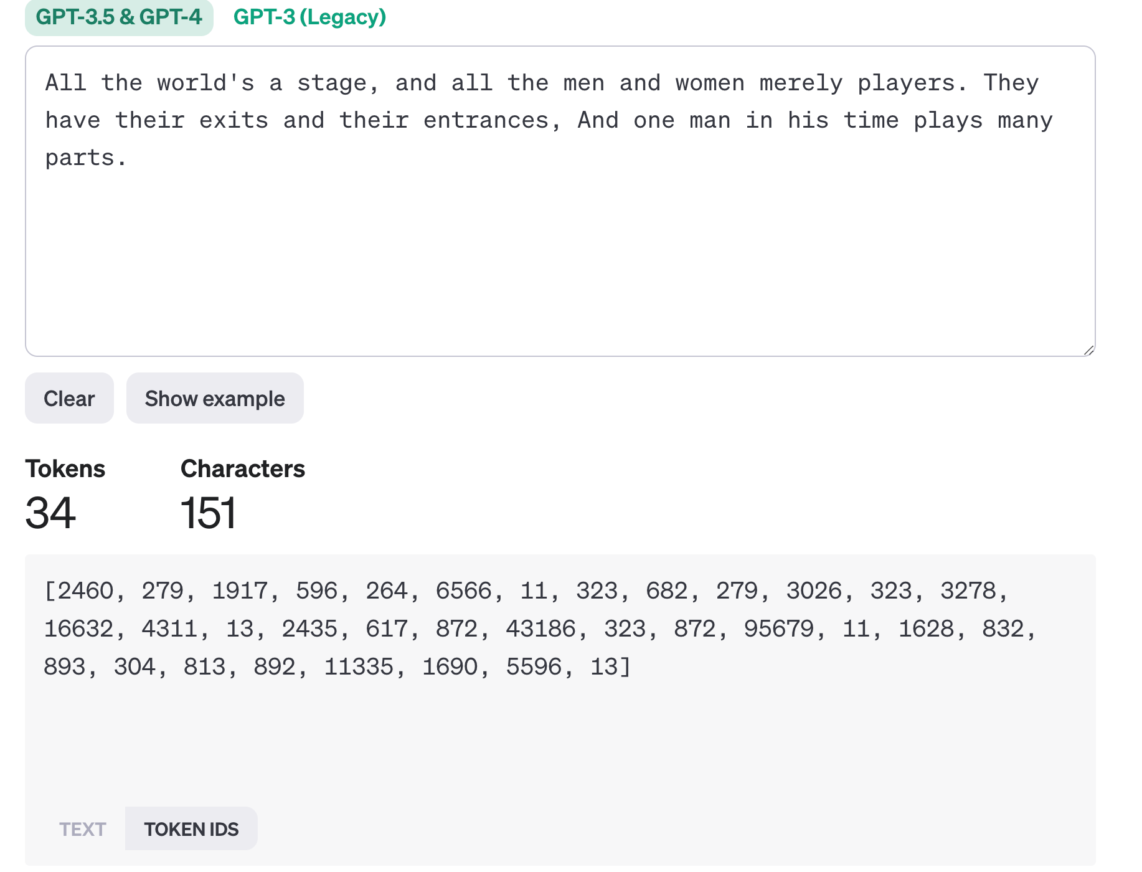This screenshot has width=1142, height=872.
Task: Switch output view to TEXT
Action: pyautogui.click(x=82, y=829)
